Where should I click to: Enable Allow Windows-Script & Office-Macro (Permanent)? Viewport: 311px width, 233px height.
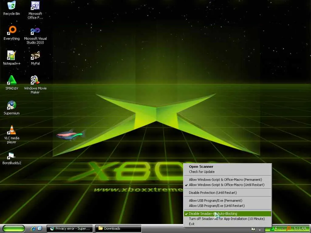tap(228, 180)
